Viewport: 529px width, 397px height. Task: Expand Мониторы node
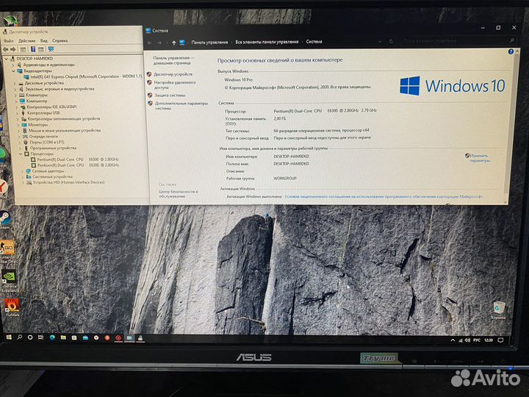point(18,124)
